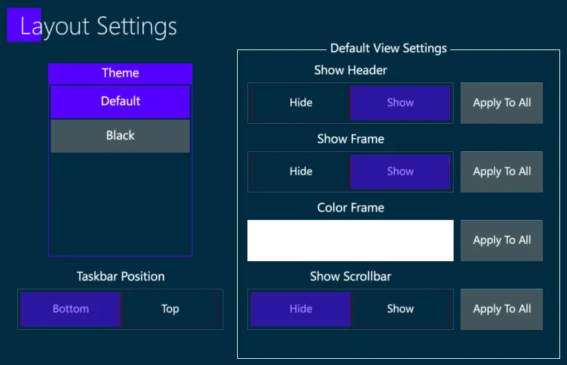Choose Hide under Show Header
The image size is (567, 365).
300,102
